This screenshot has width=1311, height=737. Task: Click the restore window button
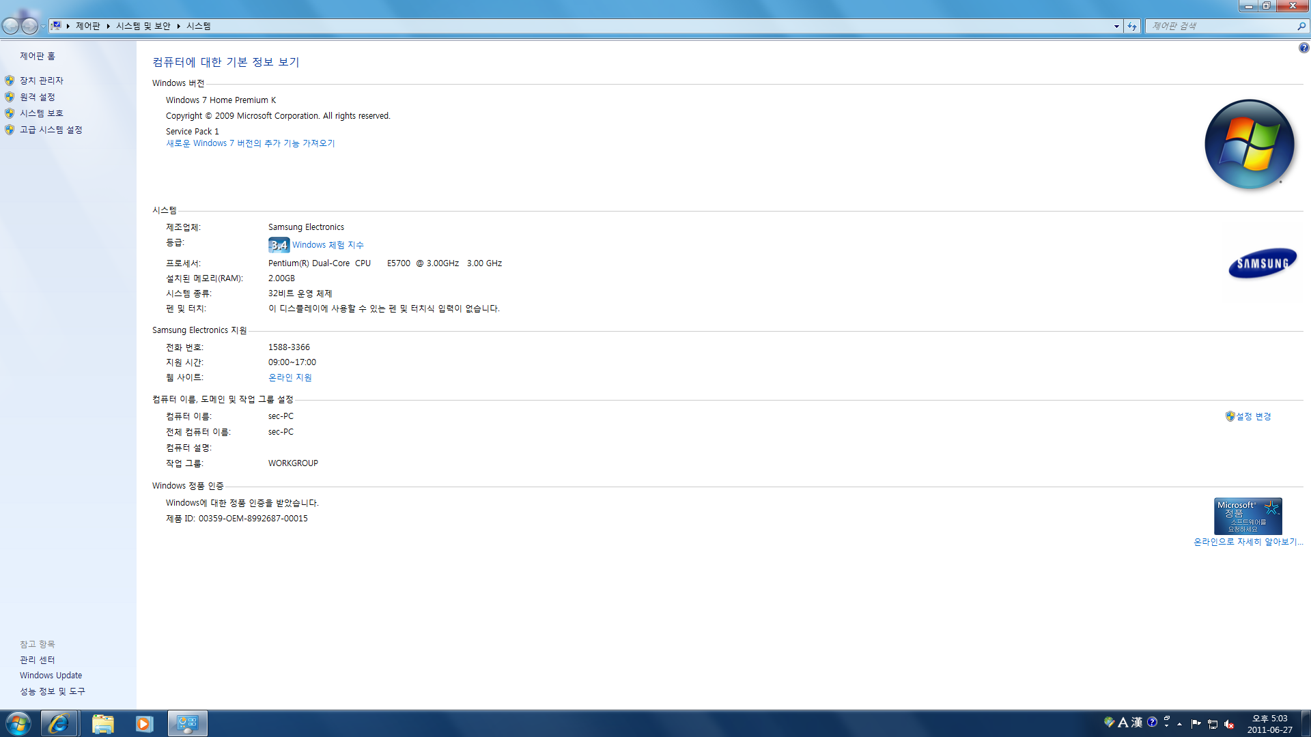click(x=1266, y=5)
